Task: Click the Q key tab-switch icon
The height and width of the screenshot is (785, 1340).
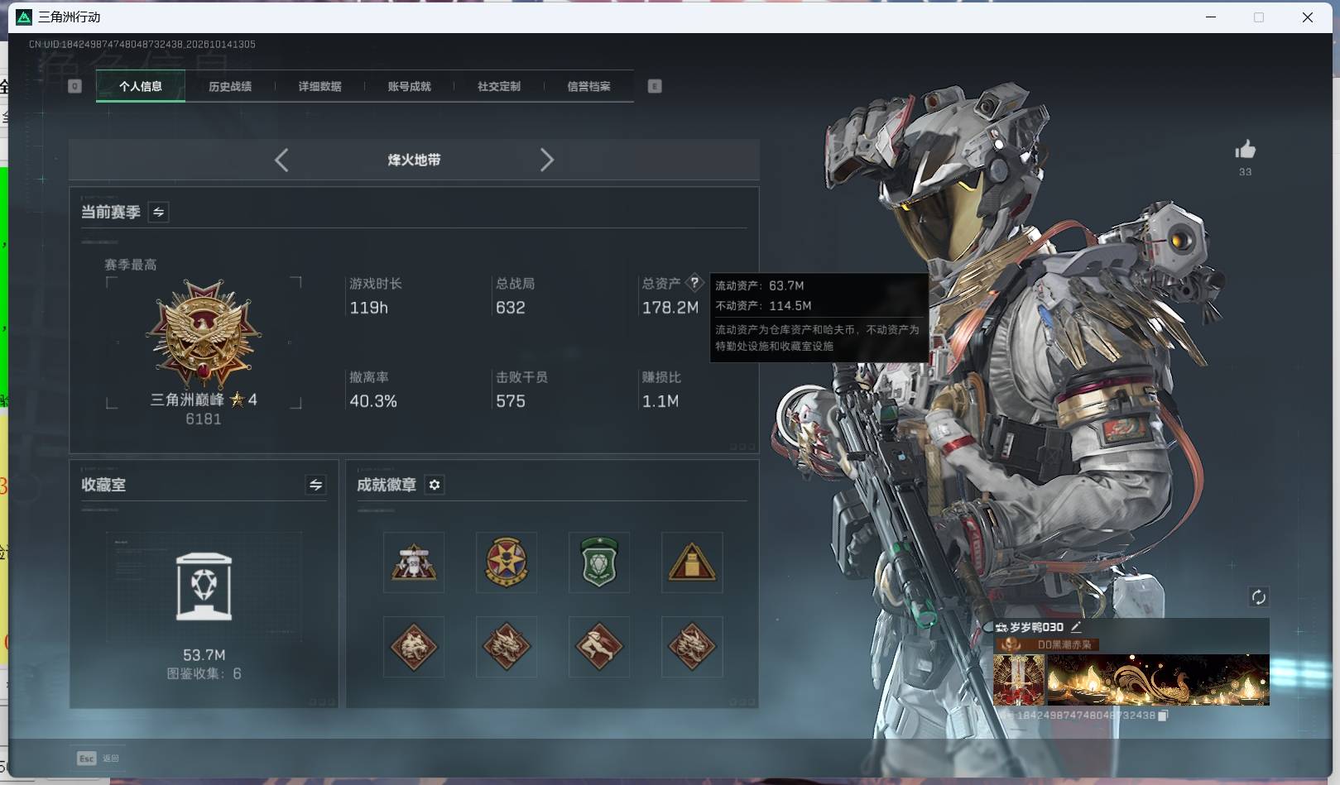Action: (74, 86)
